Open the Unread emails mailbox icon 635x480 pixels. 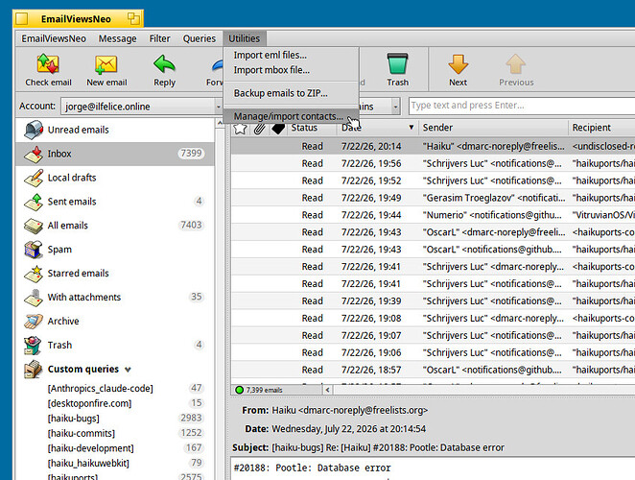click(x=34, y=130)
